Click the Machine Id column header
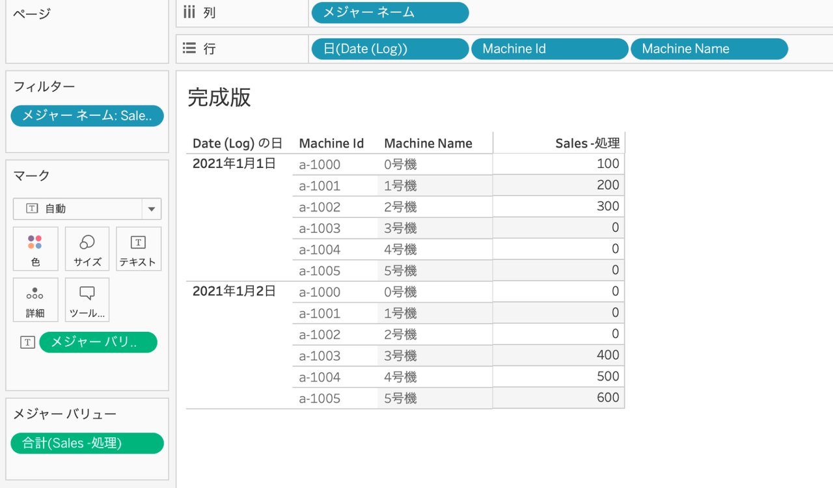This screenshot has height=488, width=833. [331, 143]
